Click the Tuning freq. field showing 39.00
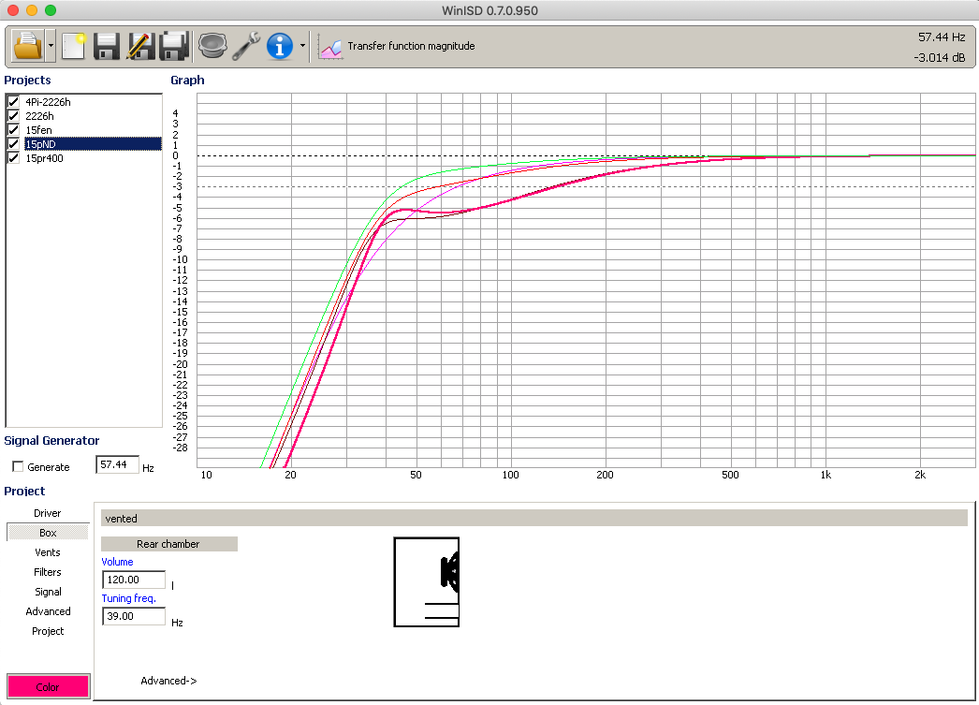The image size is (979, 705). pyautogui.click(x=134, y=616)
